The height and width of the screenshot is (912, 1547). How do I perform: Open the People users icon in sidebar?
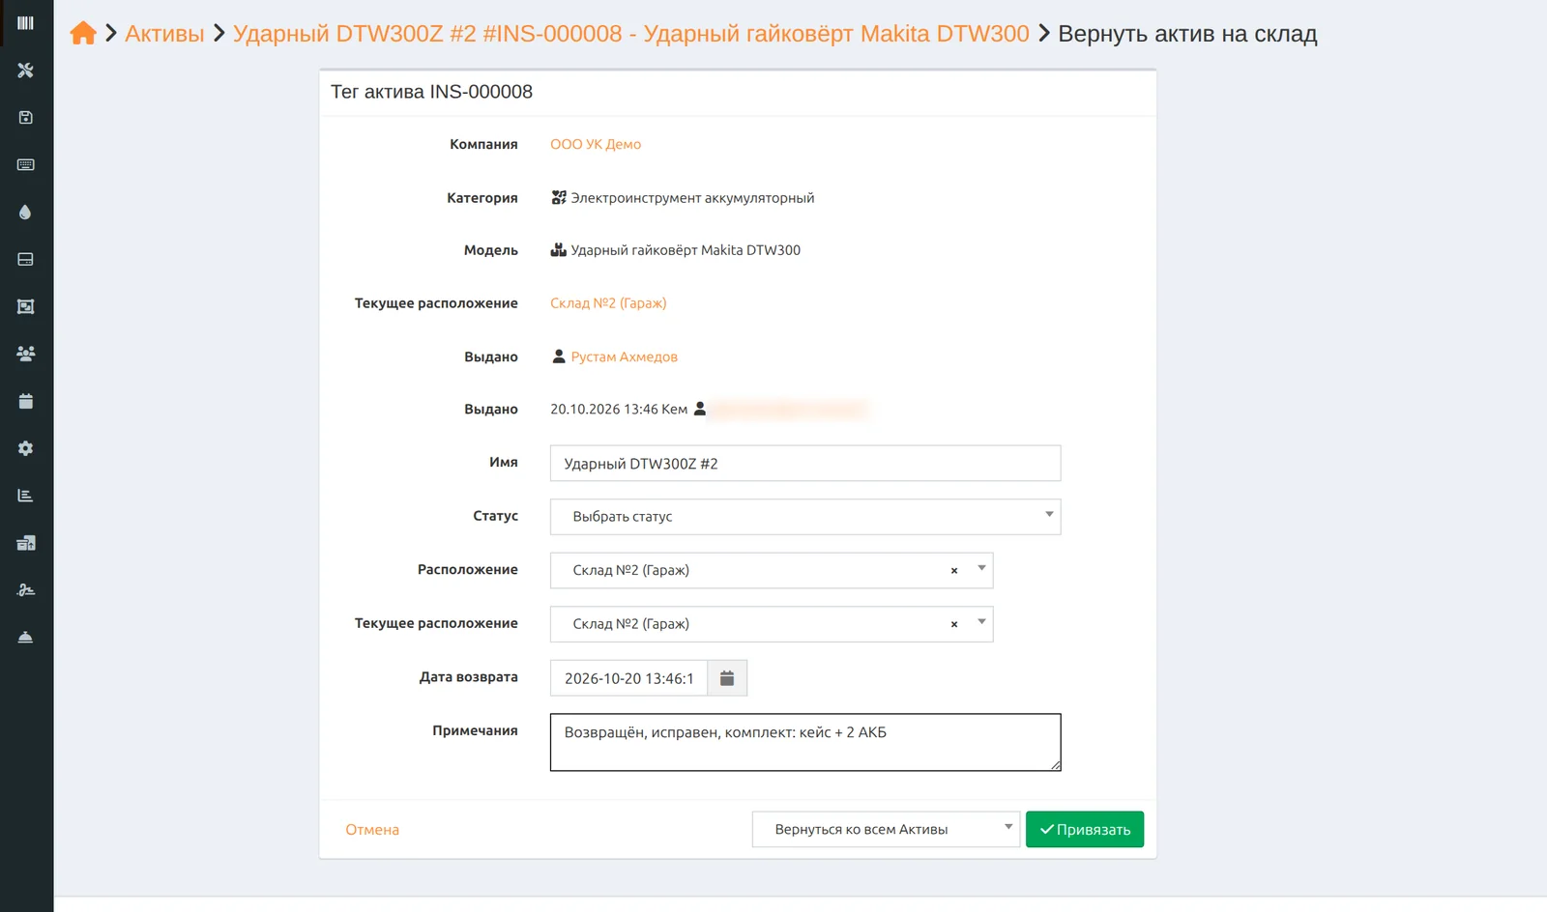pos(26,354)
